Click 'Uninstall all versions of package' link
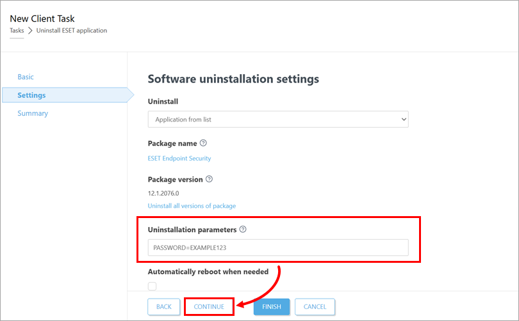 [192, 206]
